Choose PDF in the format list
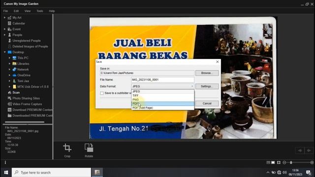The width and height of the screenshot is (315, 177). tap(162, 104)
